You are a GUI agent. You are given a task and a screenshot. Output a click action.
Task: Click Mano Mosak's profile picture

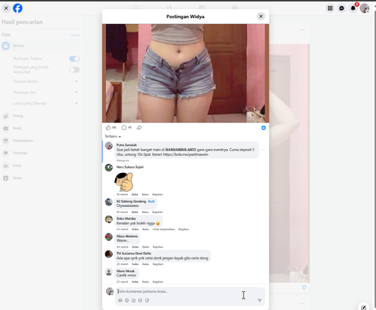109,272
